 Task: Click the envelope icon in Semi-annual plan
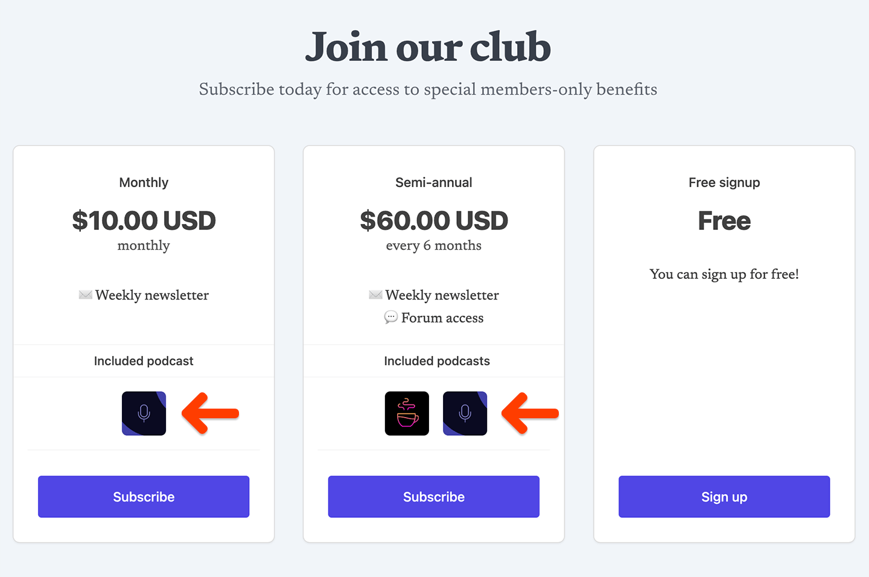pyautogui.click(x=375, y=295)
